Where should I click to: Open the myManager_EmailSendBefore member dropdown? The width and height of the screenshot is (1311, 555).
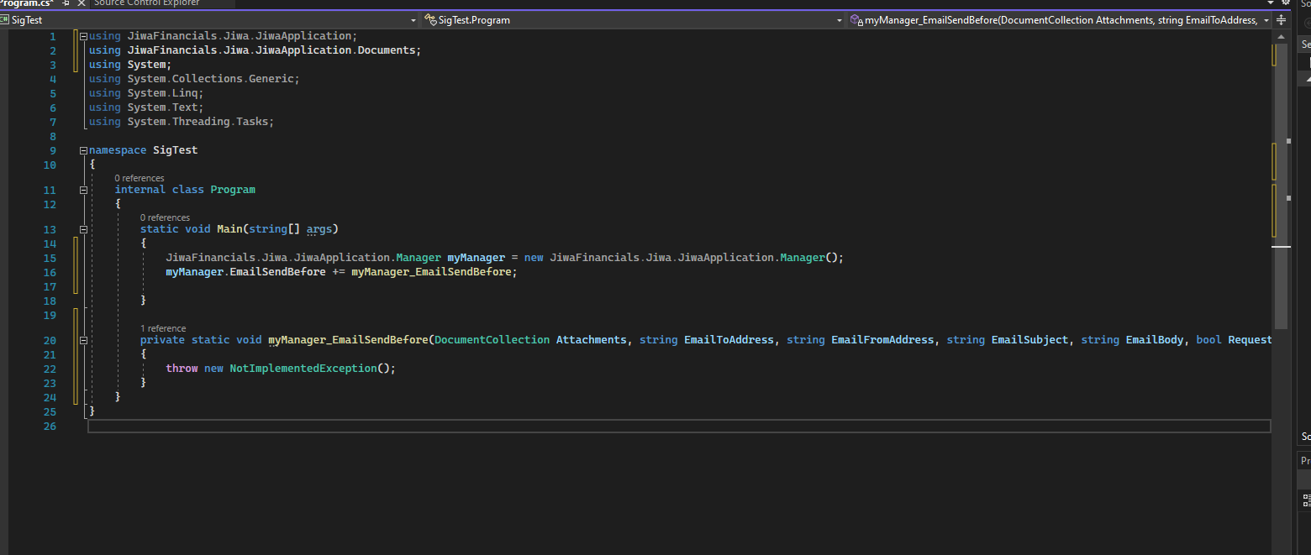click(x=1266, y=20)
